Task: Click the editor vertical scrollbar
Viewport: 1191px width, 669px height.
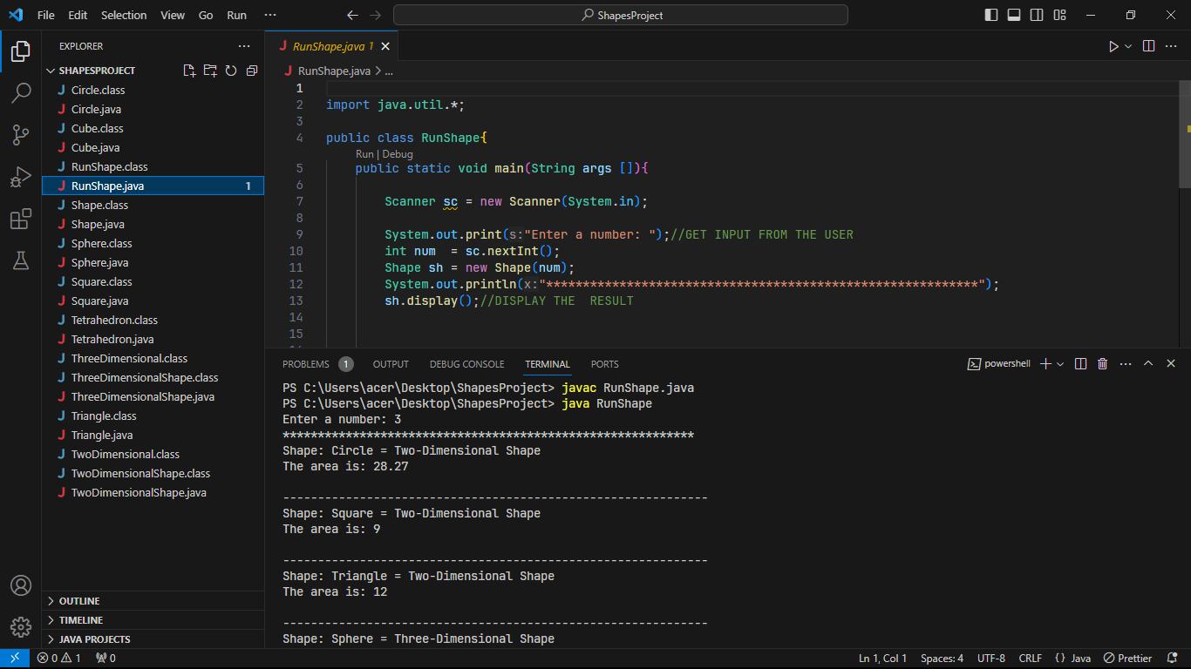Action: pyautogui.click(x=1185, y=135)
